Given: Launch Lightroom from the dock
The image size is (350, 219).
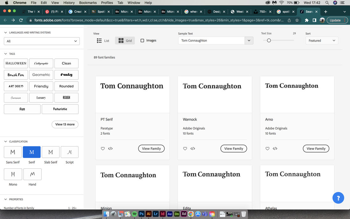Looking at the screenshot, I should point(156,214).
